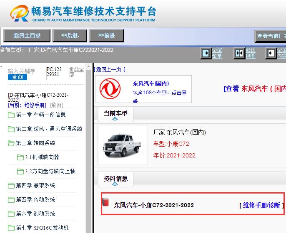The image size is (286, 233).
Task: Click the Dongfeng red logo image
Action: point(110,89)
